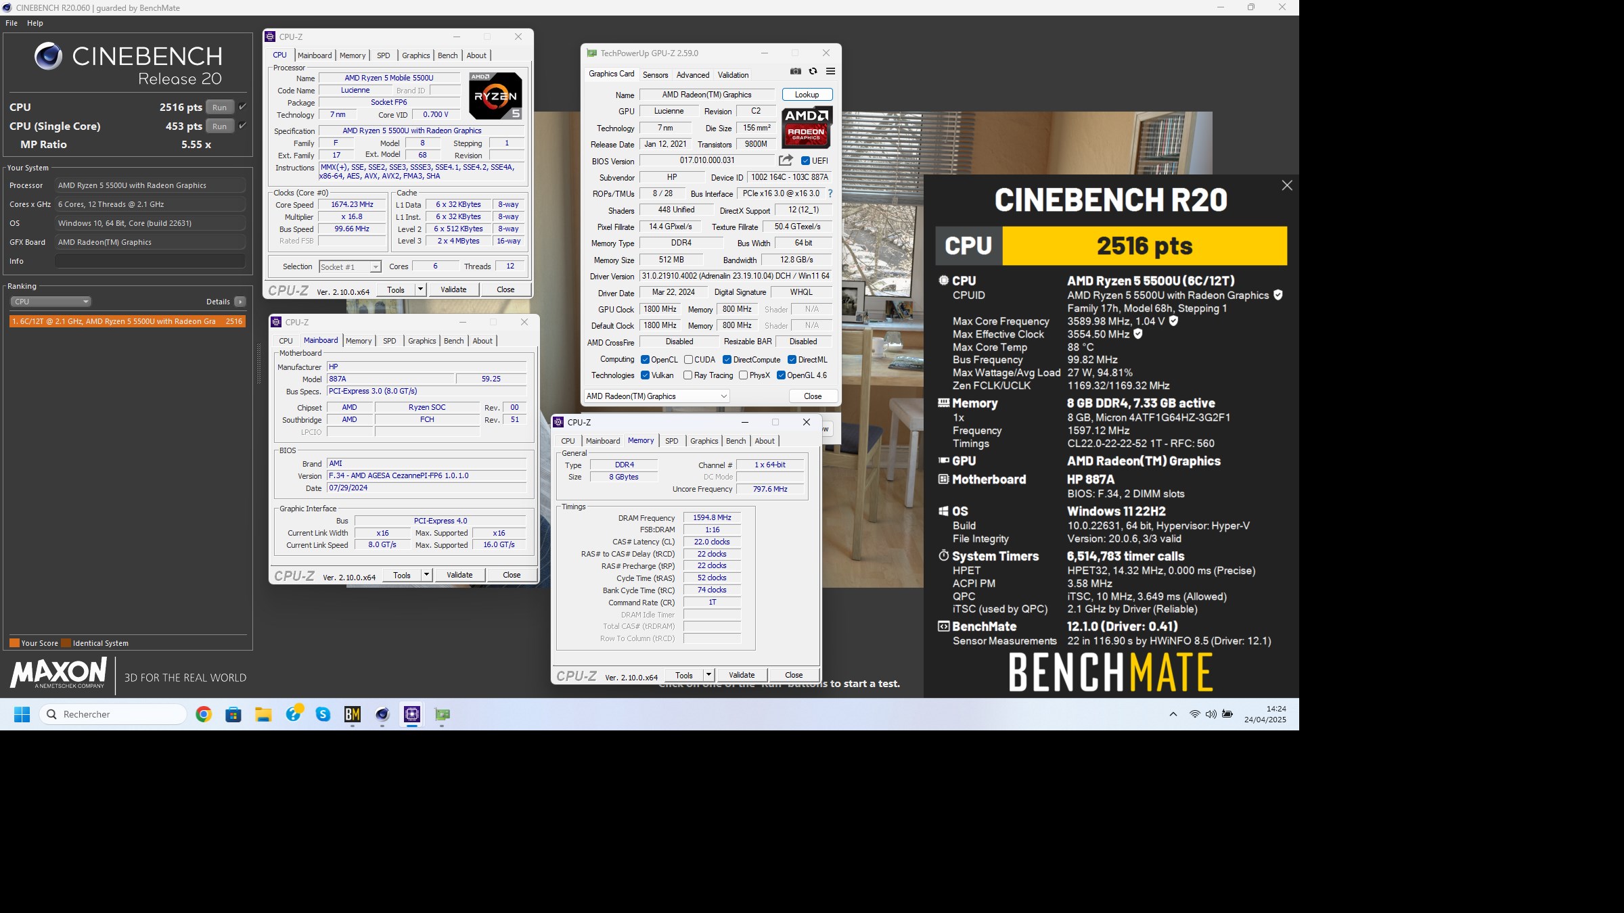
Task: Click the AMD Radeon Graphics logo in GPU-Z
Action: [807, 126]
